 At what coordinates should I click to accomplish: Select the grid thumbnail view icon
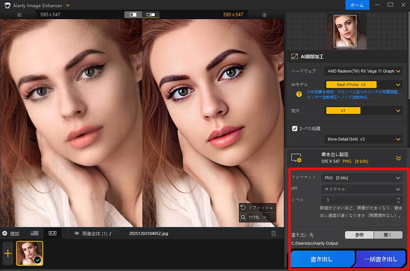pos(35,233)
